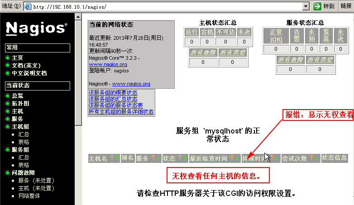The height and width of the screenshot is (205, 354).
Task: Click the sidebar vertical scrollbar thumb
Action: point(78,73)
